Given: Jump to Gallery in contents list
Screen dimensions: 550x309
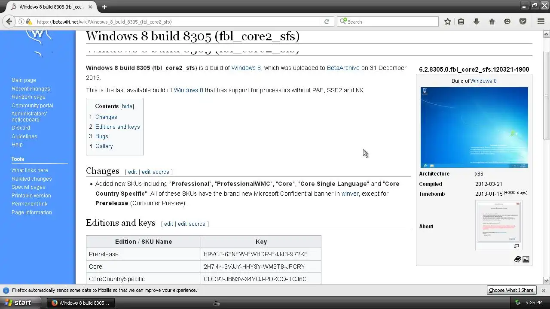Looking at the screenshot, I should pos(104,146).
